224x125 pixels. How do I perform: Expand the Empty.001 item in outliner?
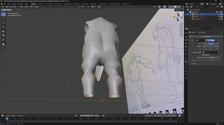tap(190, 19)
